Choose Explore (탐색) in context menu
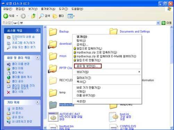This screenshot has height=130, width=174. click(107, 41)
